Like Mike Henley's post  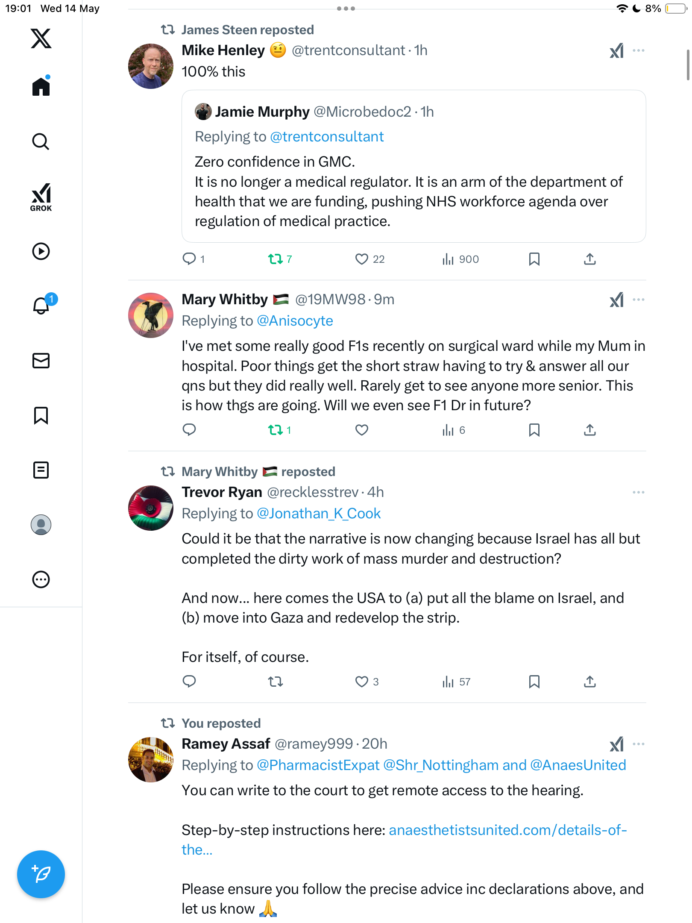click(x=362, y=259)
